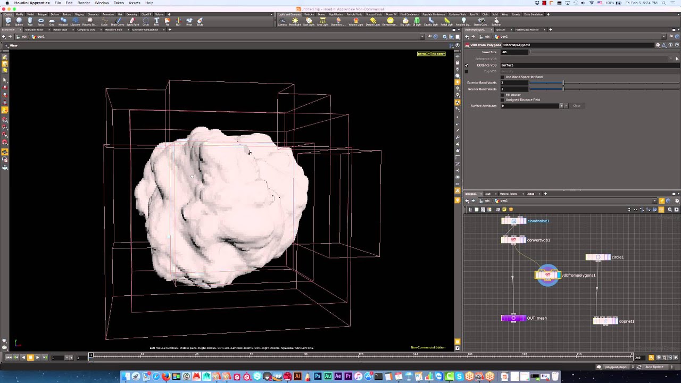
Task: Select the cloudnoise1 node
Action: (513, 221)
